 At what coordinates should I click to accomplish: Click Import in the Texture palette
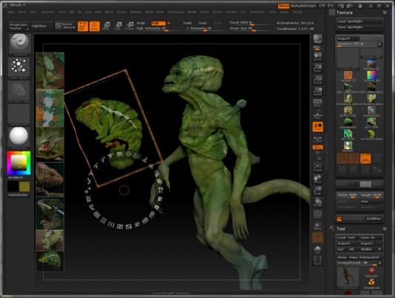pyautogui.click(x=348, y=38)
